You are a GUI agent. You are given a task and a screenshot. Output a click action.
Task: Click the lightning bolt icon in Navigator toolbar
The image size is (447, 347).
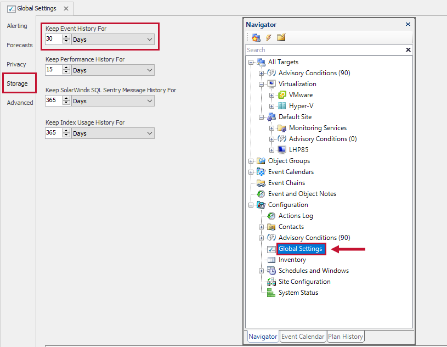[268, 37]
